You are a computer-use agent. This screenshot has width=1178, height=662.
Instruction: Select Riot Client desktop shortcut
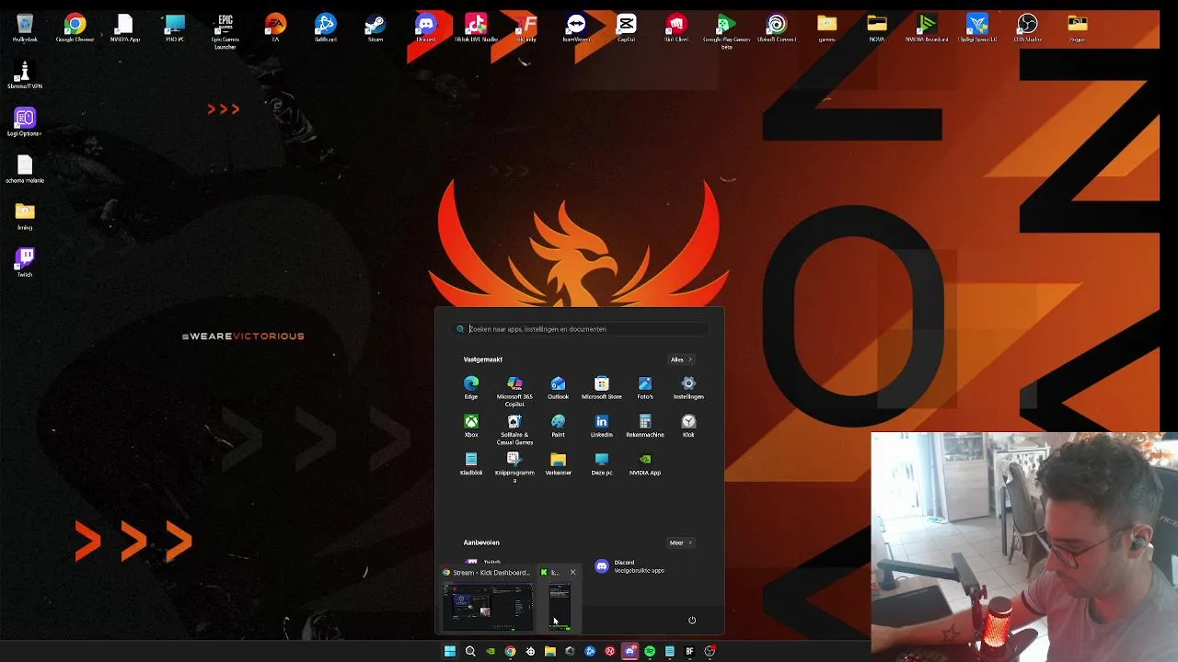676,28
